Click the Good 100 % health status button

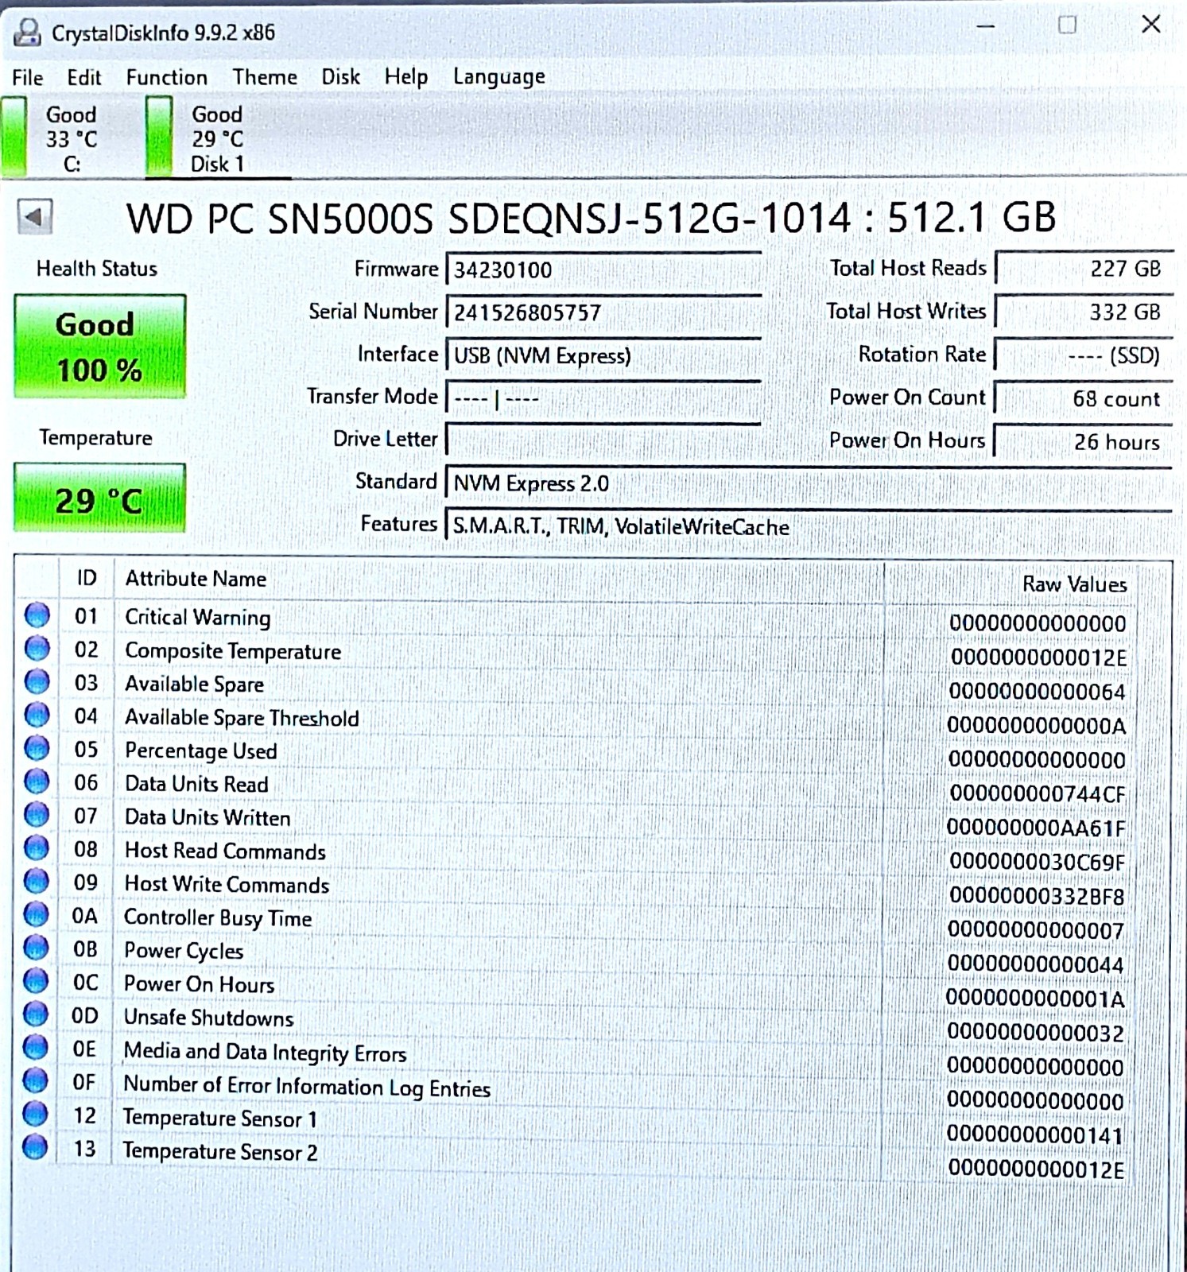[99, 347]
